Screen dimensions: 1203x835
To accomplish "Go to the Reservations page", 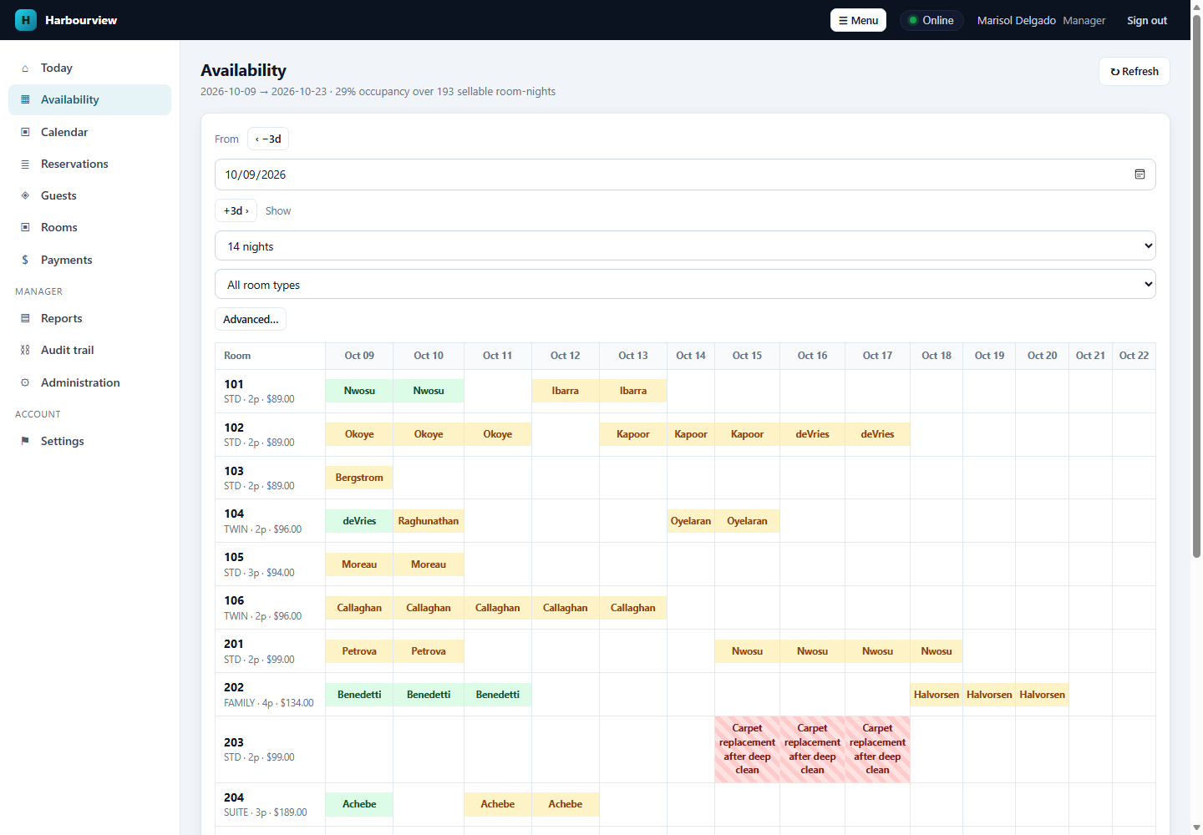I will (x=89, y=164).
